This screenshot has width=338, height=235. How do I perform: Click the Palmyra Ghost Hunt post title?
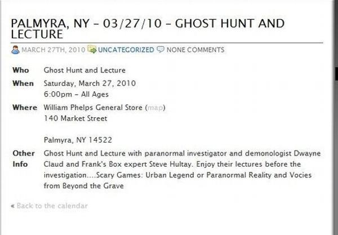point(148,29)
